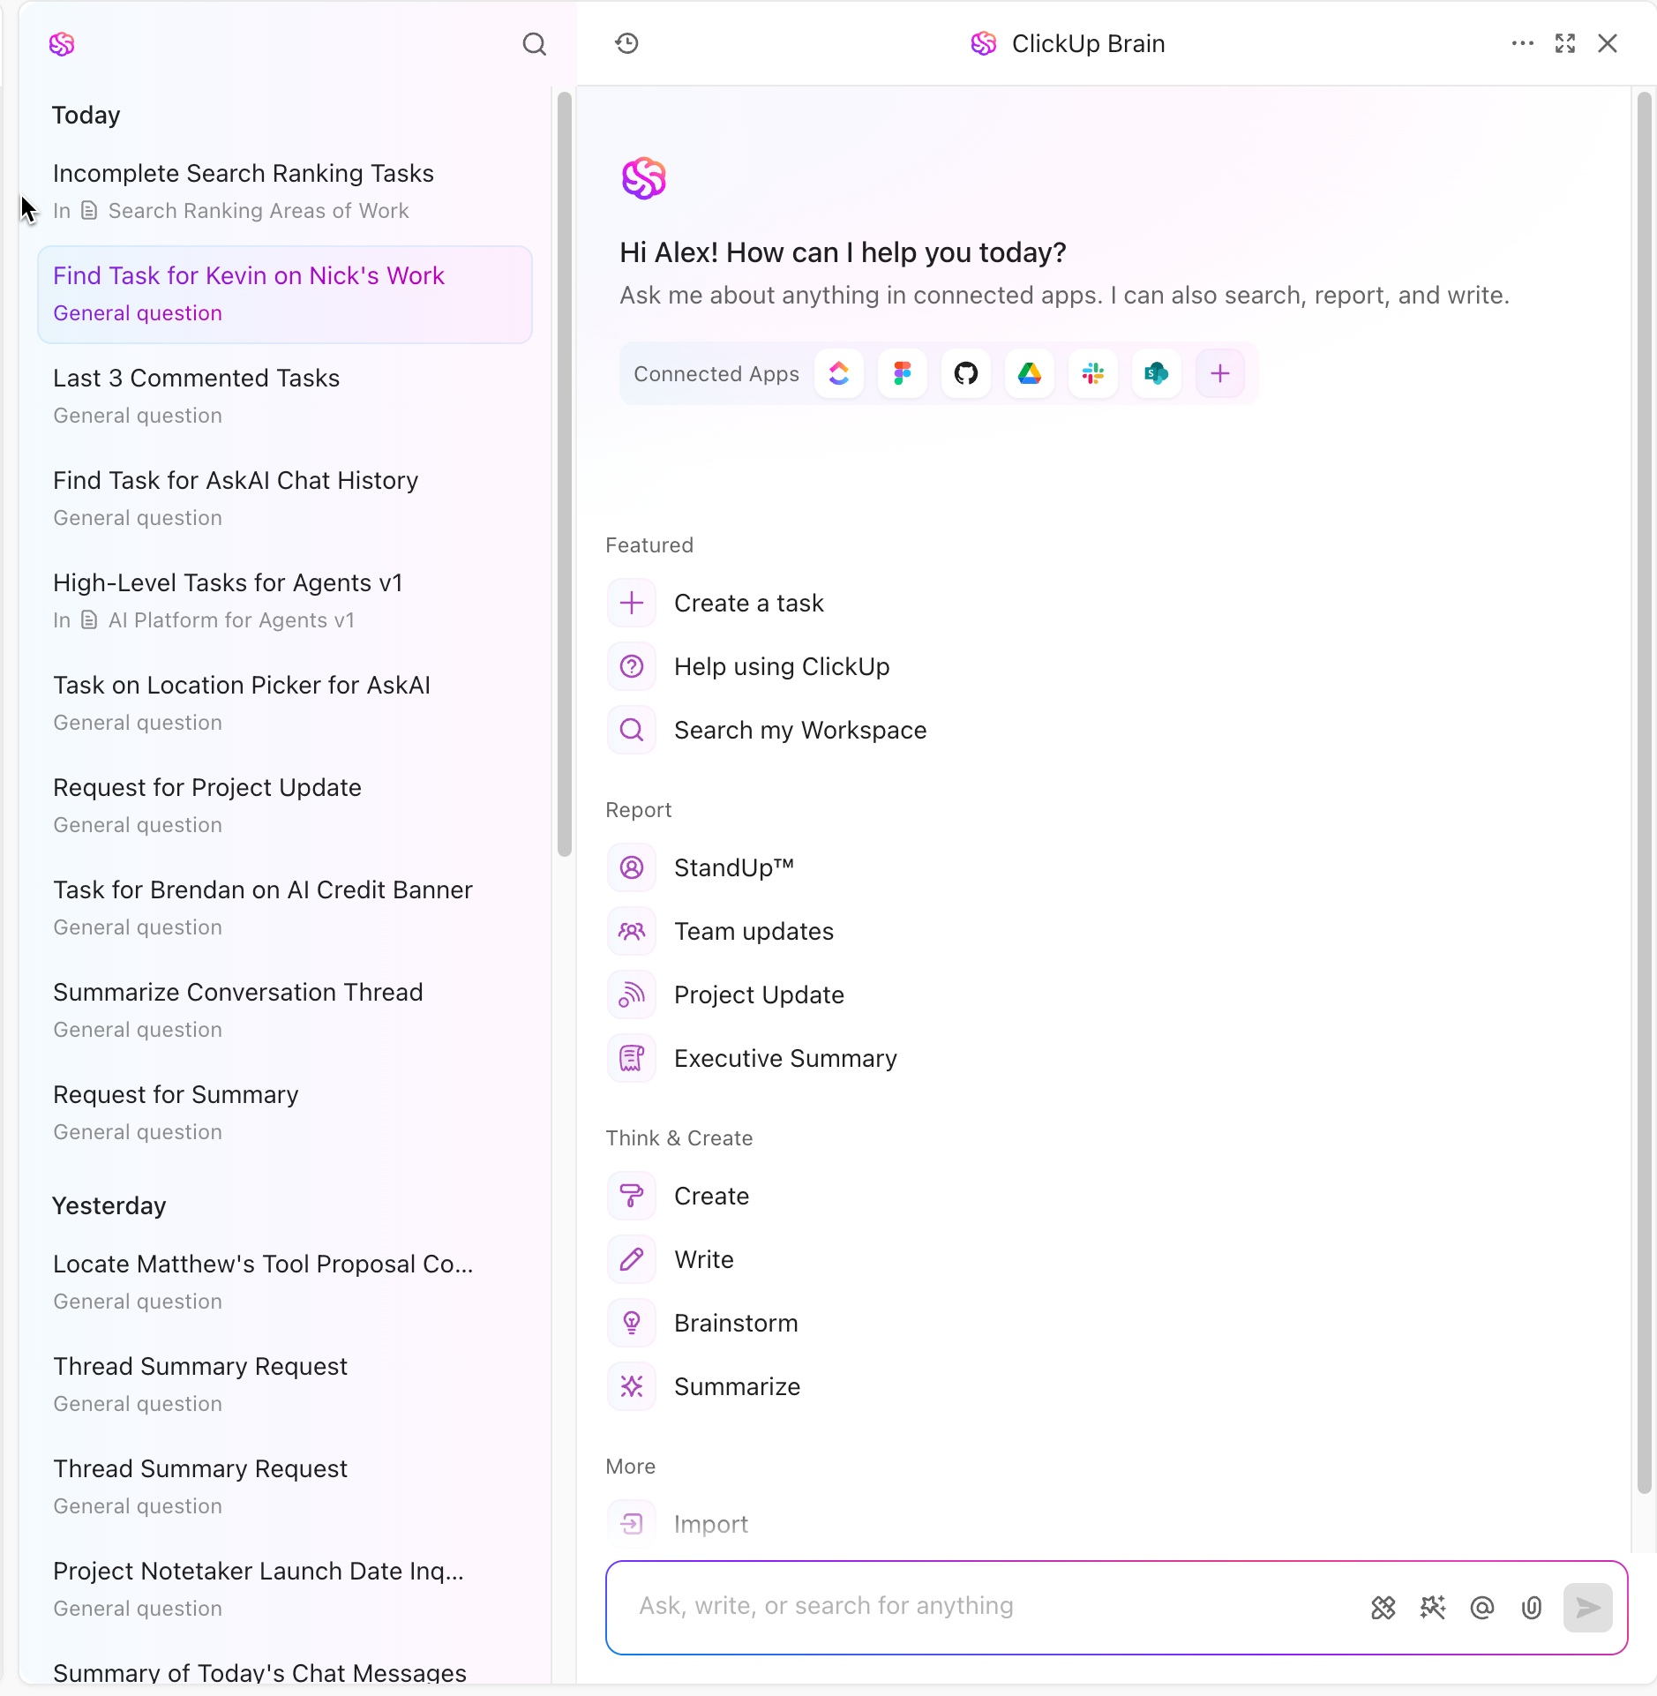This screenshot has width=1657, height=1696.
Task: Click the Write pencil icon
Action: point(632,1259)
